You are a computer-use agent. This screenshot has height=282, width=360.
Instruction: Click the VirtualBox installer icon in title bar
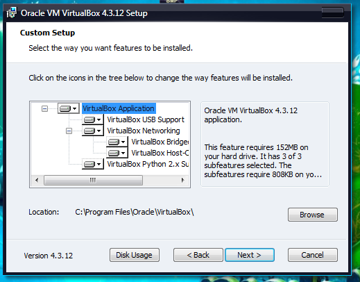tap(12, 13)
